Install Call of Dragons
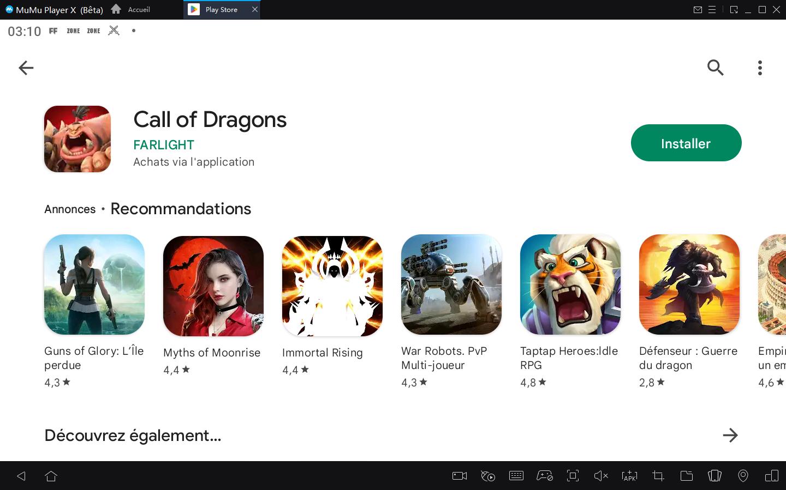 pyautogui.click(x=686, y=143)
